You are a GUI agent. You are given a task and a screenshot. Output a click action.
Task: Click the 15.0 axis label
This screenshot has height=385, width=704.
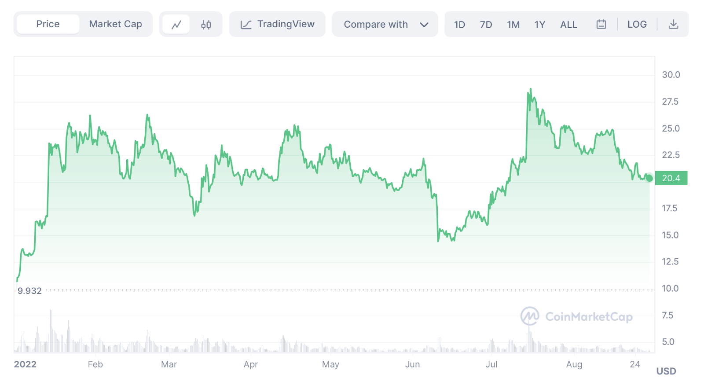670,235
